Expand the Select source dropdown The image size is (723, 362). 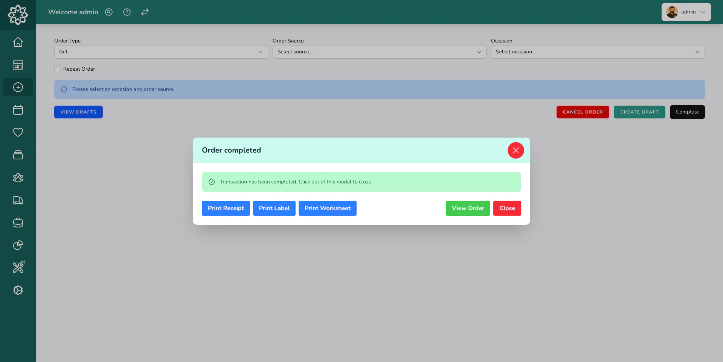coord(379,52)
